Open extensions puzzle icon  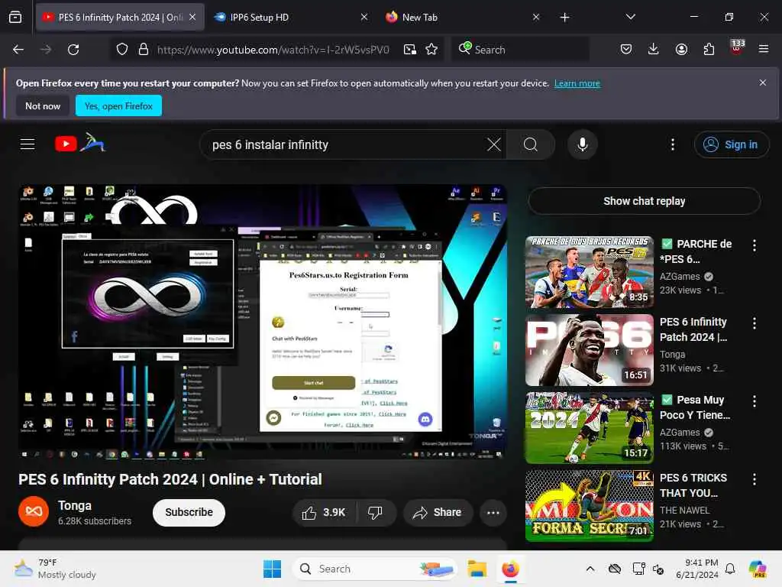pyautogui.click(x=709, y=49)
